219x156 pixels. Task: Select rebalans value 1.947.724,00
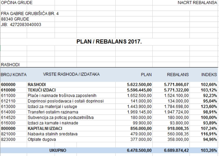click(x=176, y=112)
